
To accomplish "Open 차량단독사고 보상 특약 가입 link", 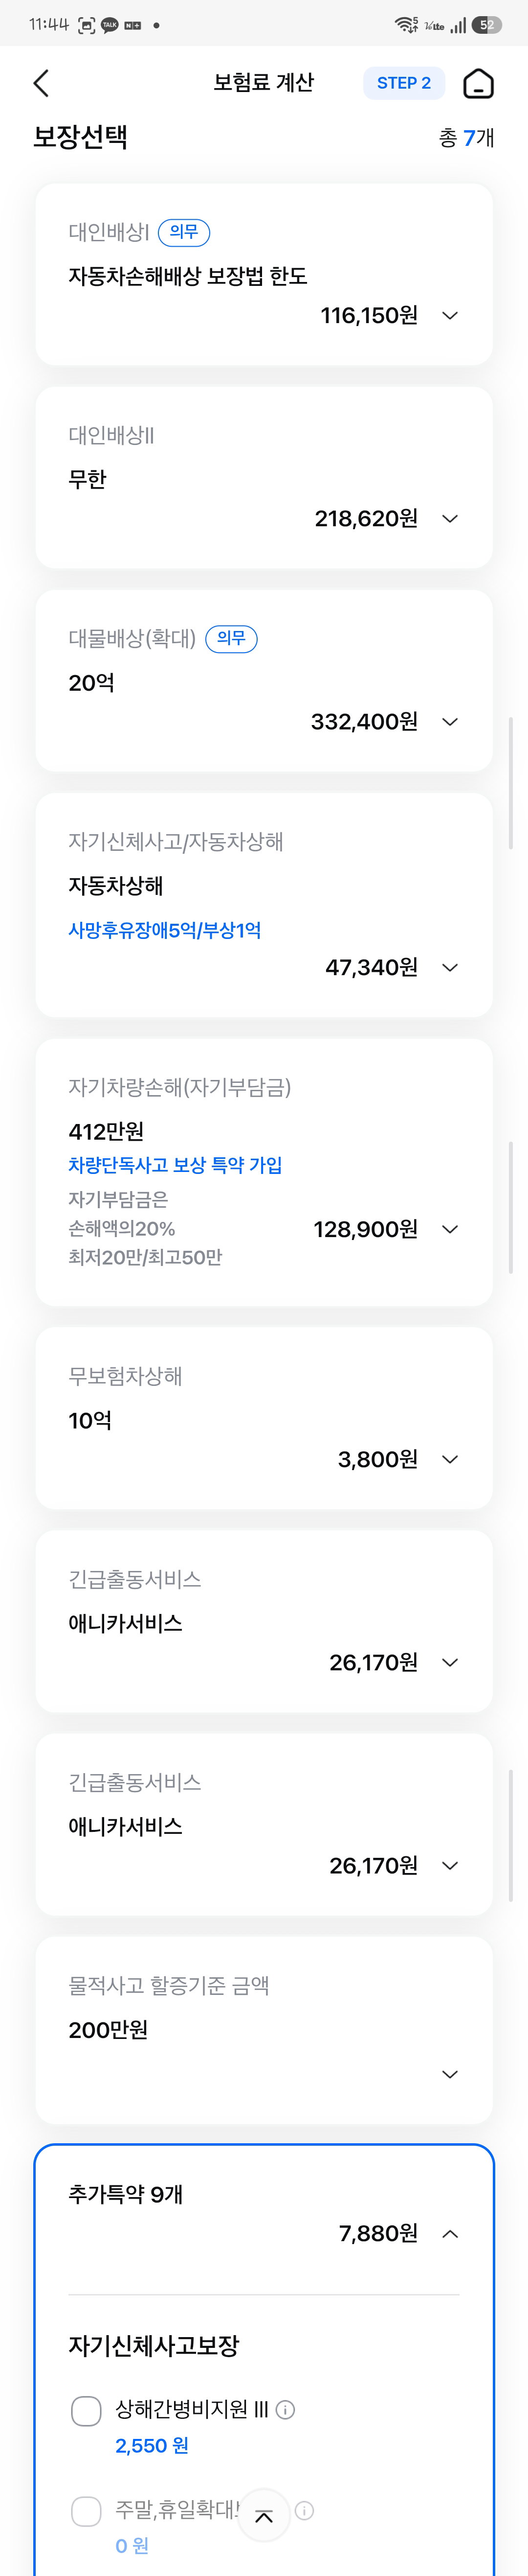I will point(176,1165).
